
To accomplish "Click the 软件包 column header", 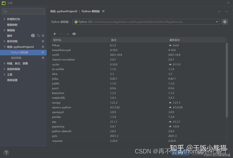I will point(80,40).
